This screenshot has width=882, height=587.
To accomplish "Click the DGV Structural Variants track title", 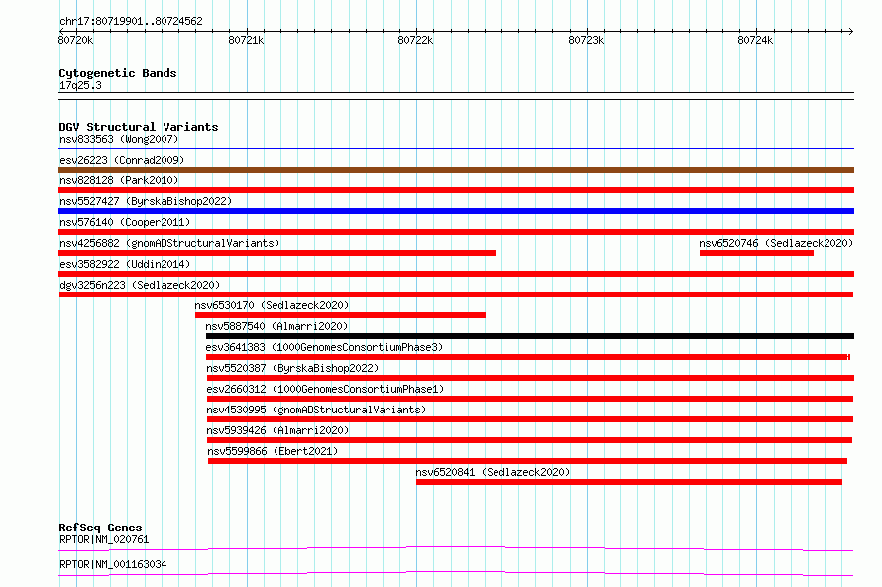I will [139, 127].
